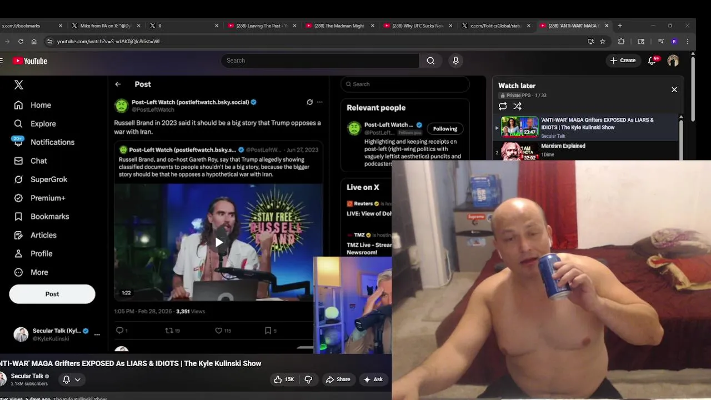Image resolution: width=711 pixels, height=400 pixels.
Task: Open the ANTI-WAR MAGA Grifters playlist thumbnail
Action: [520, 127]
